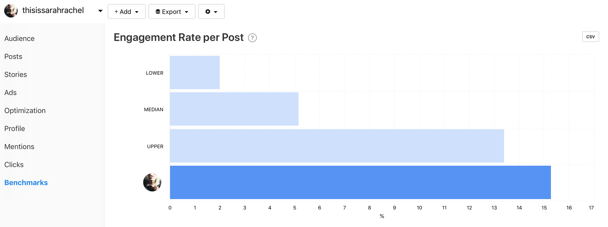Select Ads in the sidebar

(11, 92)
